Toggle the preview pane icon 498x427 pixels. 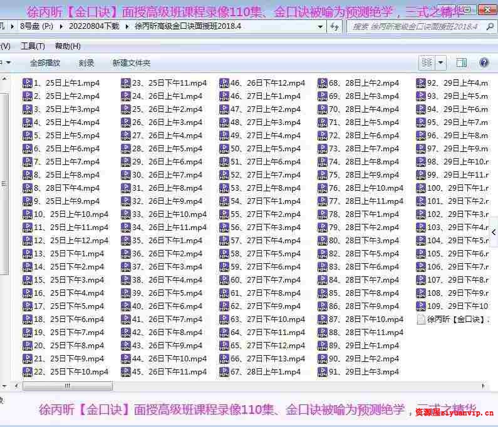point(461,63)
